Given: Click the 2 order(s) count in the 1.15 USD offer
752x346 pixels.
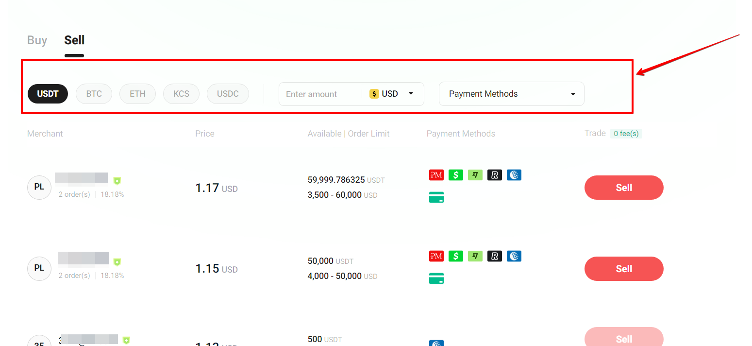Looking at the screenshot, I should click(74, 276).
